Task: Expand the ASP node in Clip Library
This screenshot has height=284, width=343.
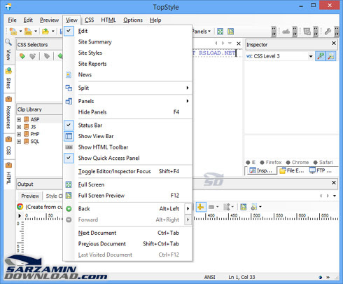Action: point(19,120)
